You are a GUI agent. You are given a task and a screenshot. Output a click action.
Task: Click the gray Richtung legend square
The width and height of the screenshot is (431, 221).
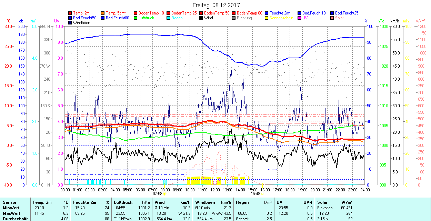tap(234, 18)
